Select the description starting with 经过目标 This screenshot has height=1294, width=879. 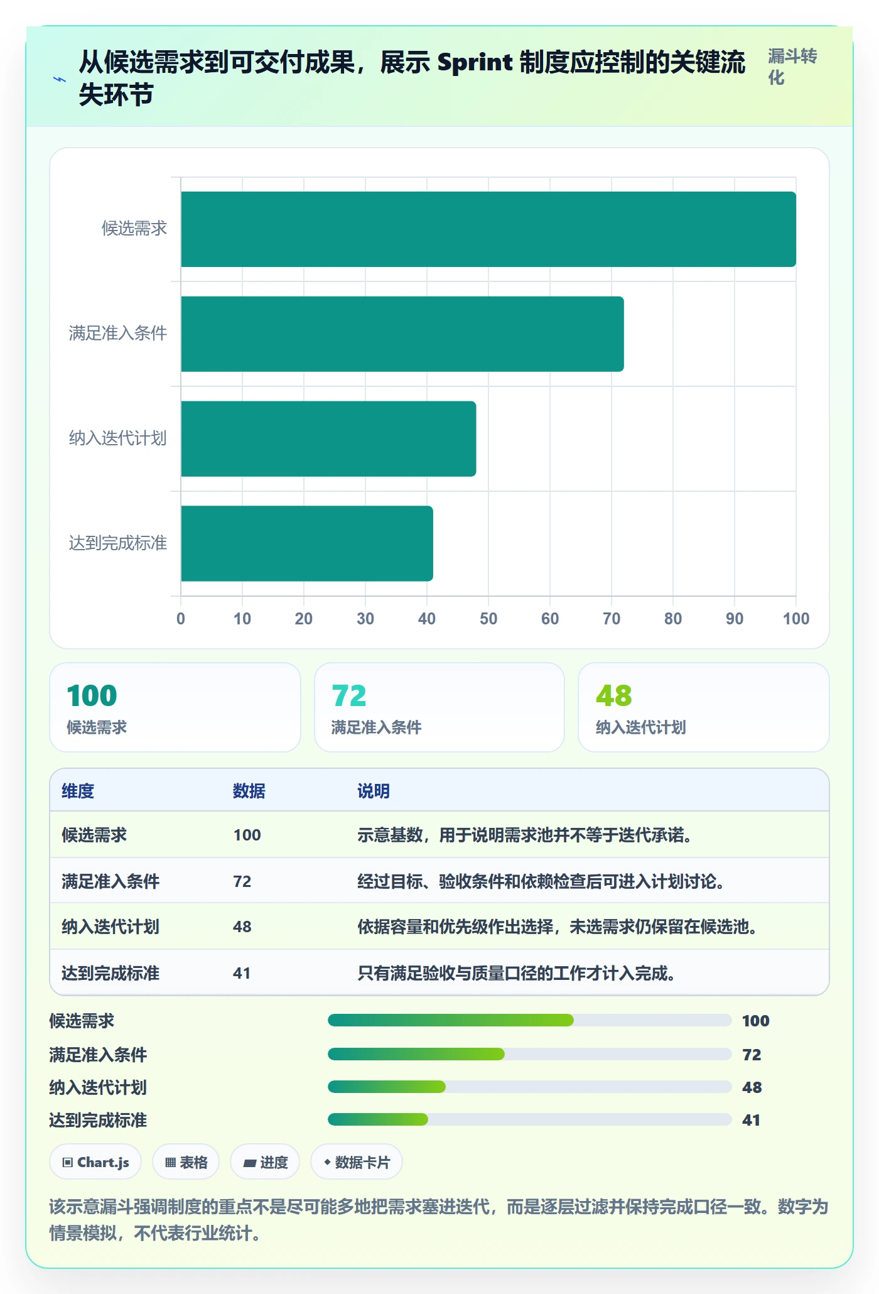(x=541, y=881)
